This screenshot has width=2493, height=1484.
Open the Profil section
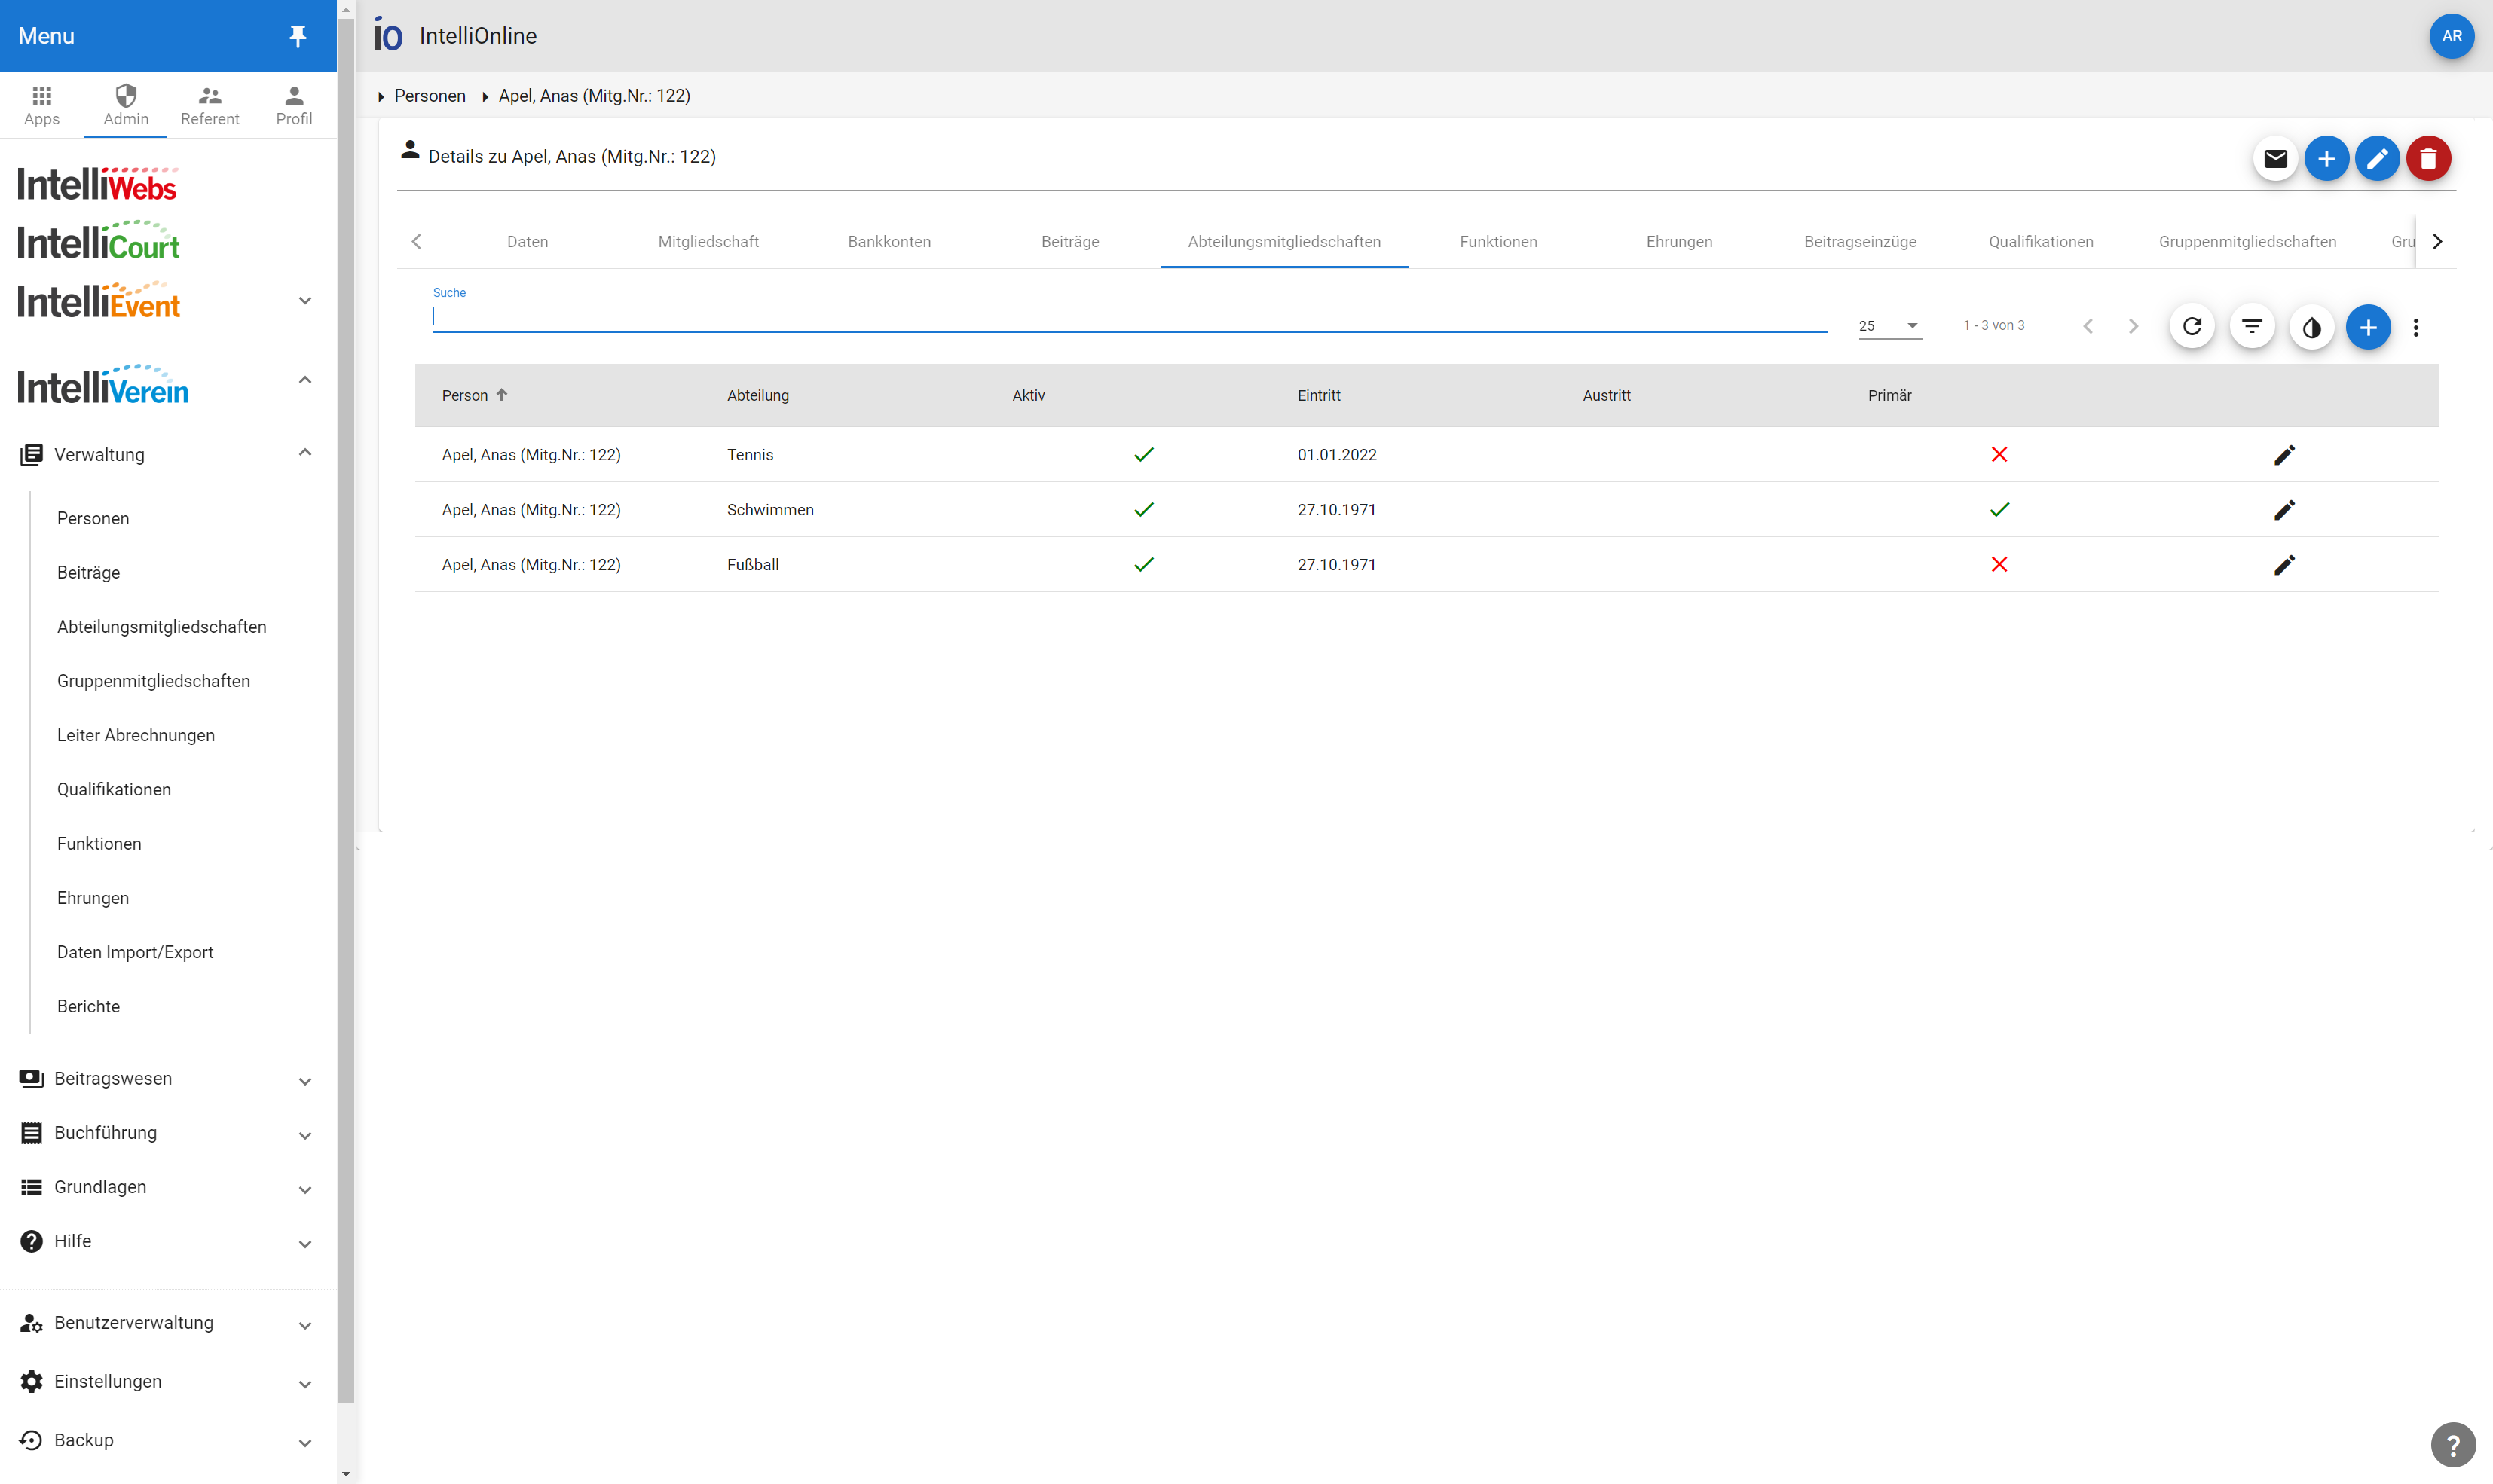click(x=294, y=105)
